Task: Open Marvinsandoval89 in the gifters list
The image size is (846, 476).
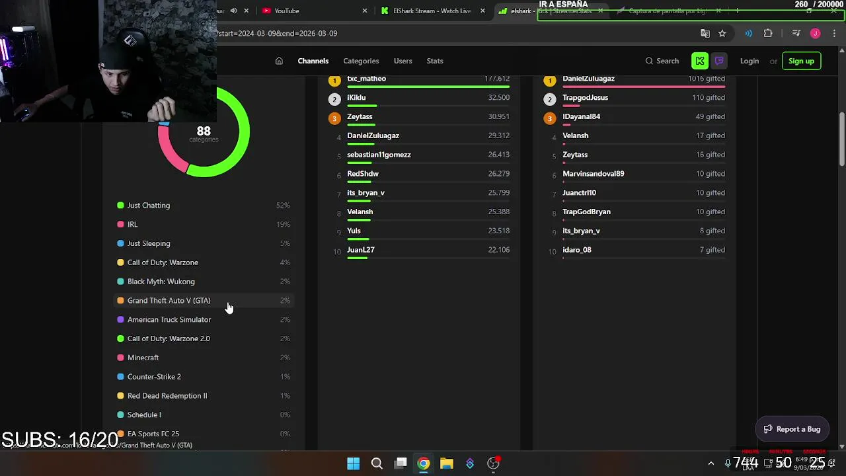Action: (x=593, y=174)
